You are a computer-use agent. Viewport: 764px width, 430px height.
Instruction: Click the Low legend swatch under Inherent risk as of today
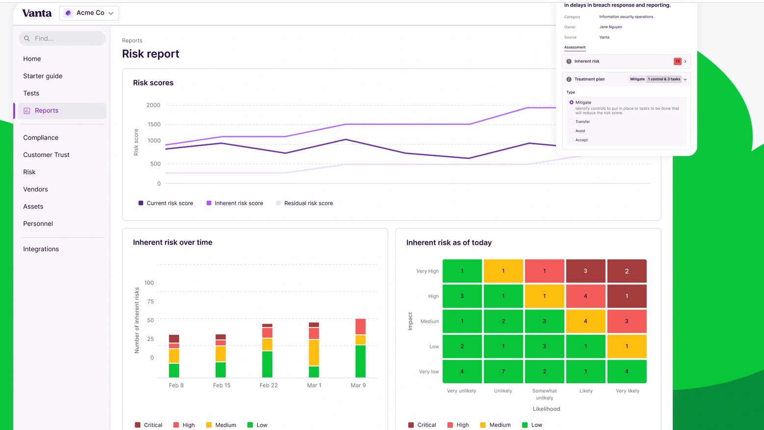pos(525,425)
